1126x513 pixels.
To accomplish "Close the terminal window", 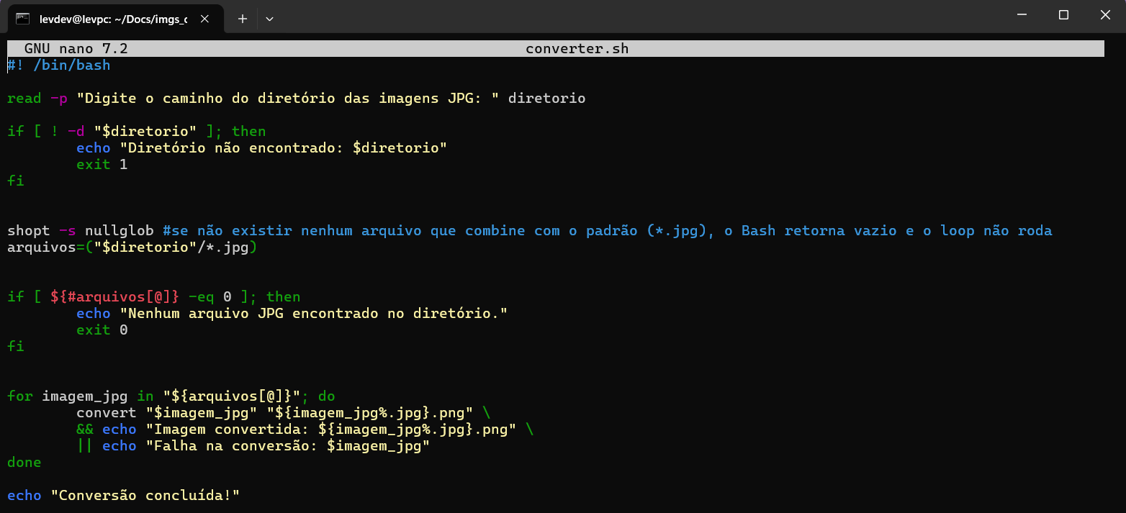I will (1105, 14).
